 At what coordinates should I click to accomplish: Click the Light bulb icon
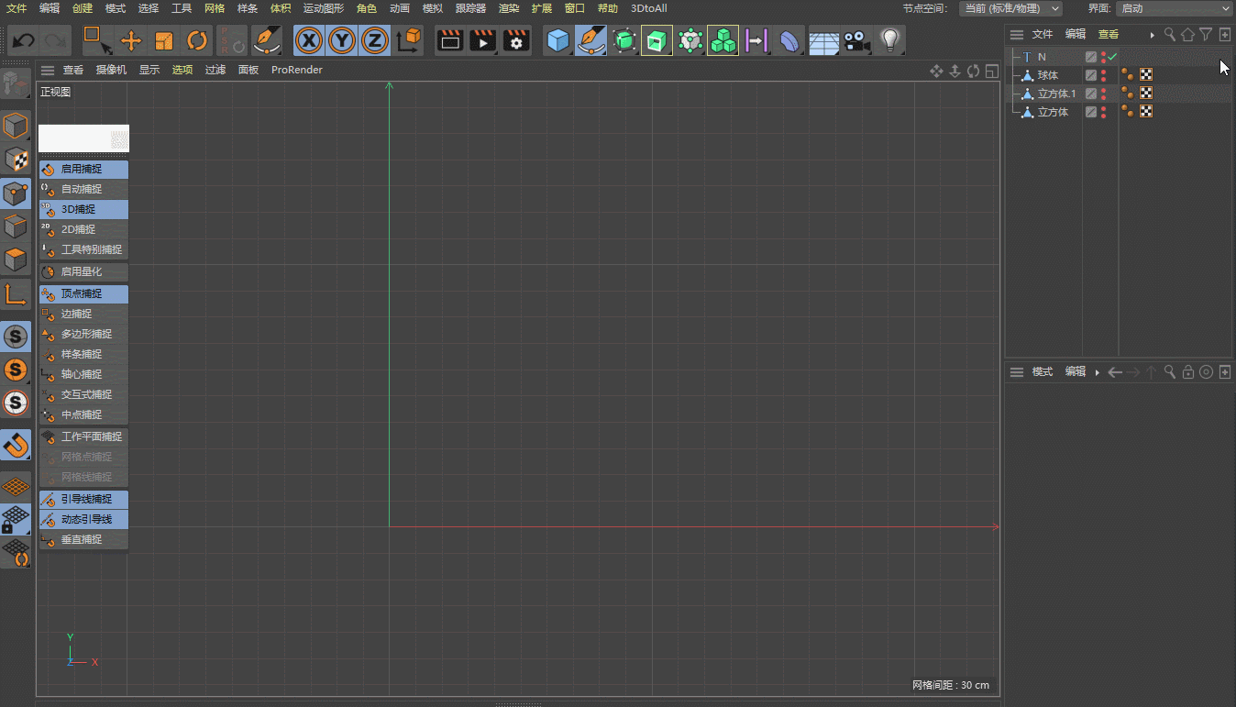click(x=888, y=40)
